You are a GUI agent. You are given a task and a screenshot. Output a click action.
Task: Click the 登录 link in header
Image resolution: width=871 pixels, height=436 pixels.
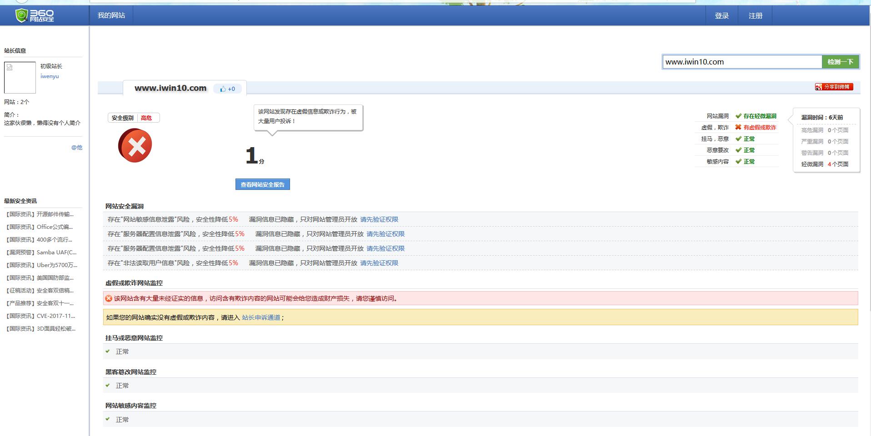[x=721, y=16]
